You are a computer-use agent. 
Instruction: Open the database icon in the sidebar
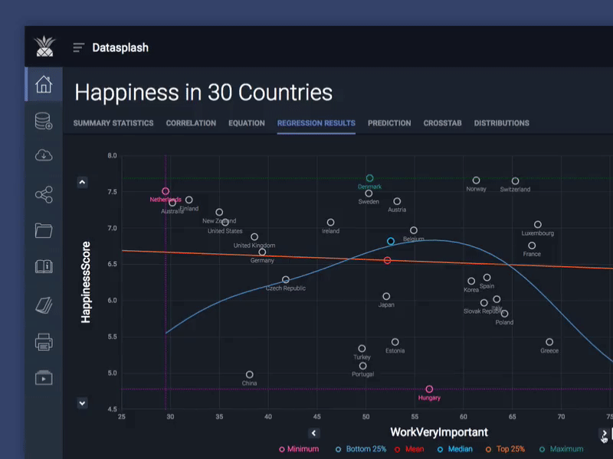point(44,120)
